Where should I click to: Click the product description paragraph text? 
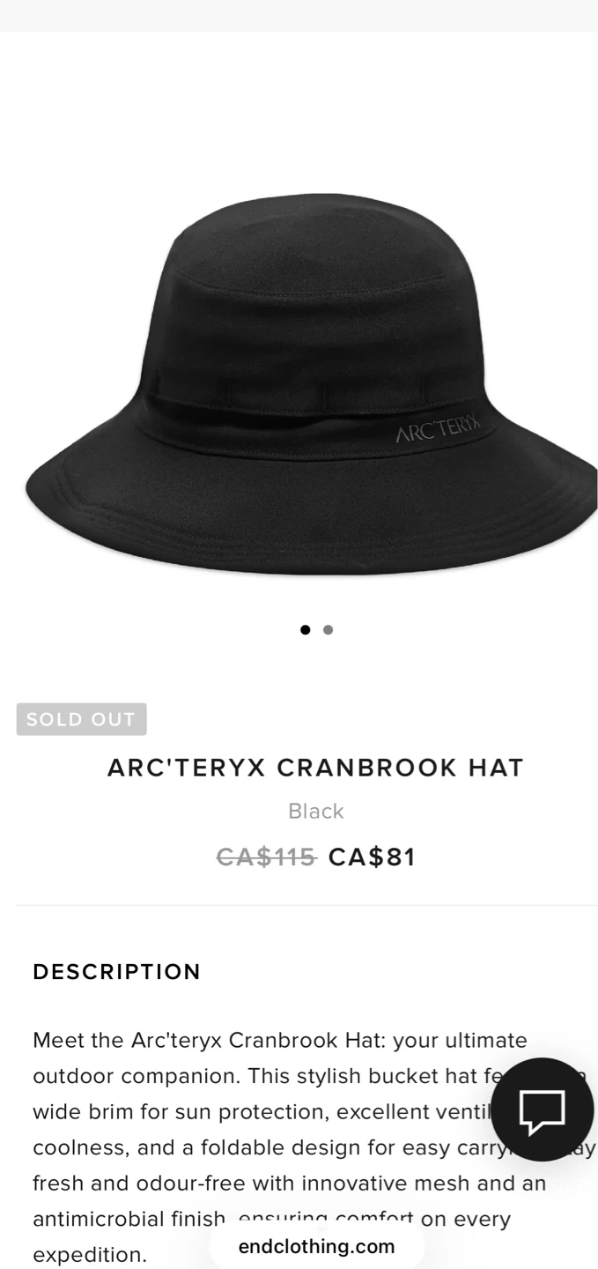299,1147
